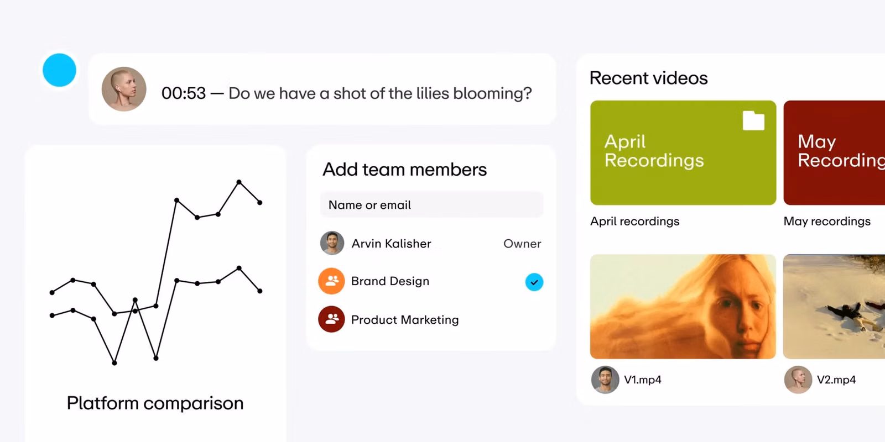Click the commenter avatar beside 00:53
The height and width of the screenshot is (442, 885).
(124, 90)
